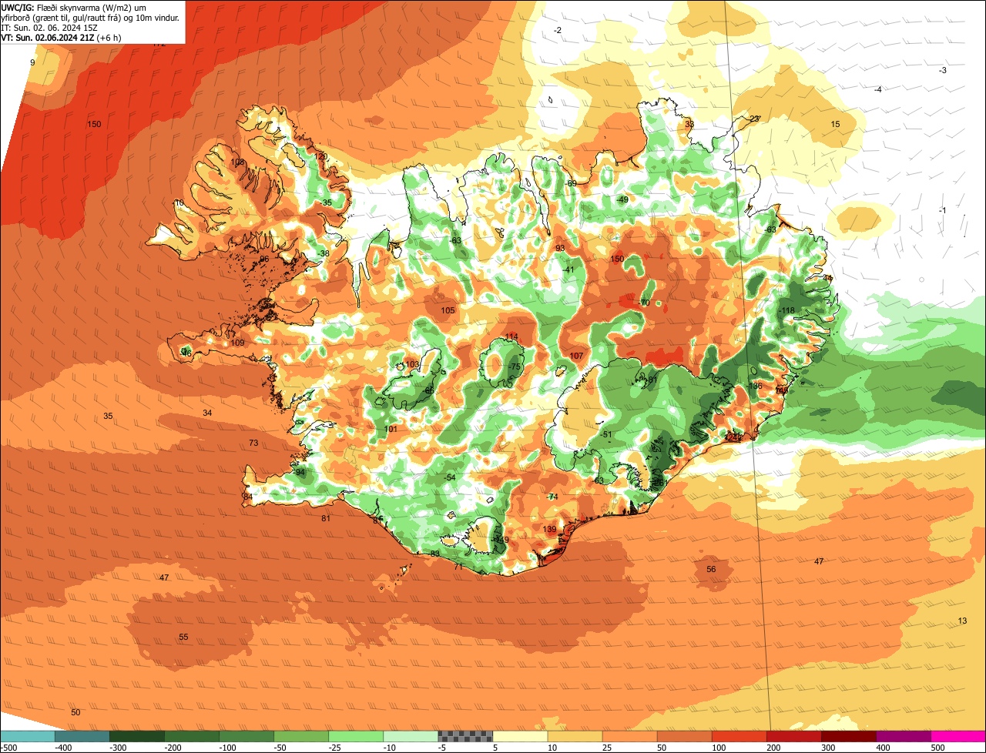Click the map value '-69' in the north

pyautogui.click(x=571, y=183)
